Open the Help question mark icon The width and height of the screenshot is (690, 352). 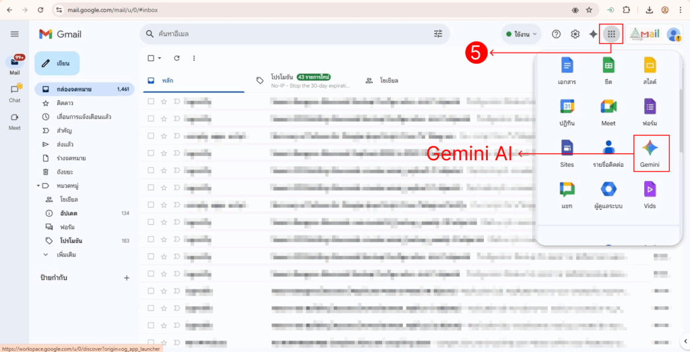pyautogui.click(x=556, y=34)
